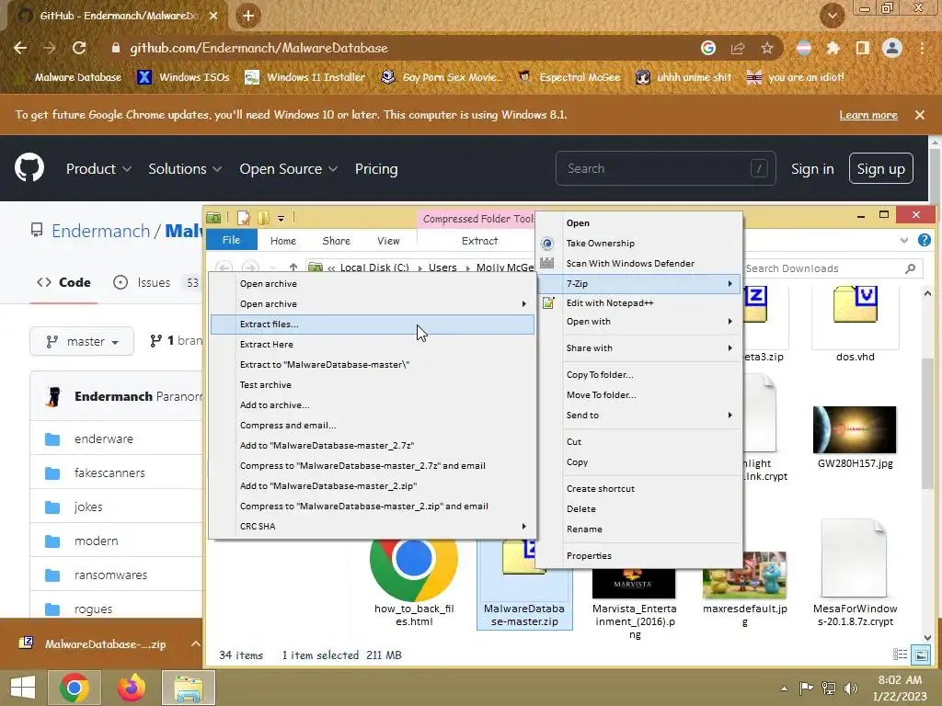Click Chrome icon in taskbar
The width and height of the screenshot is (942, 706).
75,688
